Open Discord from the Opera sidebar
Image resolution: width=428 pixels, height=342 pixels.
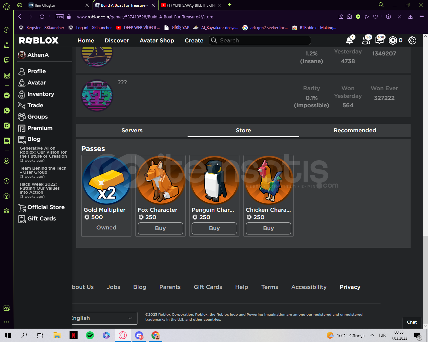click(x=6, y=141)
